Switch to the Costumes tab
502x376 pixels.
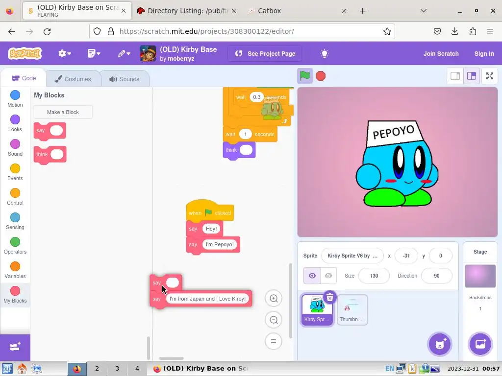(x=73, y=79)
